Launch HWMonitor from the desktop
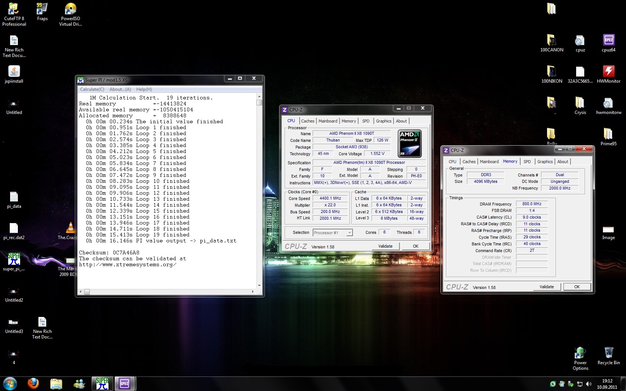 pyautogui.click(x=608, y=74)
